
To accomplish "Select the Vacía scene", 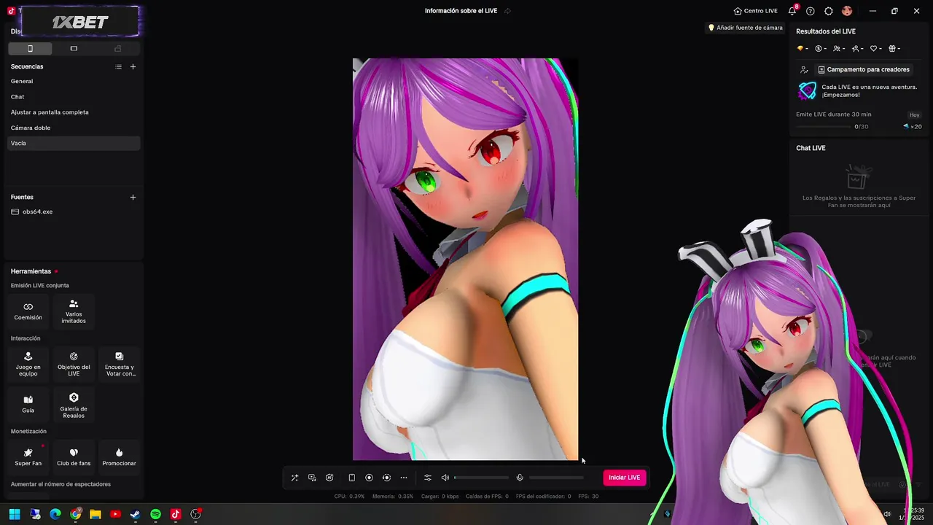I will (x=74, y=143).
